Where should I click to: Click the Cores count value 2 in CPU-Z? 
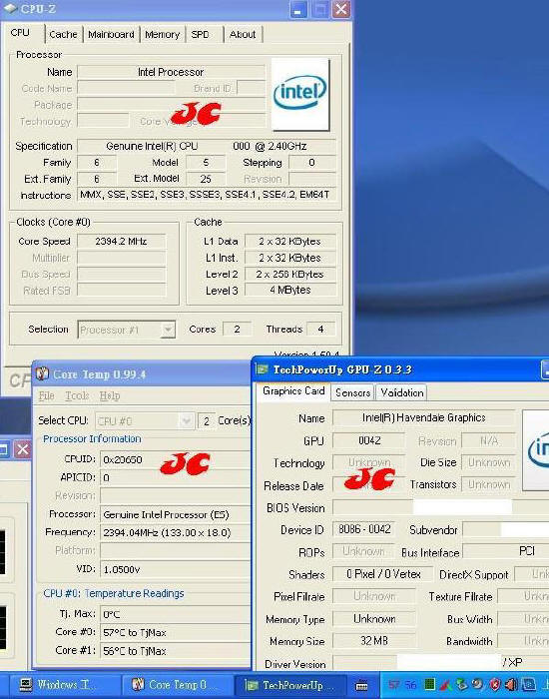[238, 330]
